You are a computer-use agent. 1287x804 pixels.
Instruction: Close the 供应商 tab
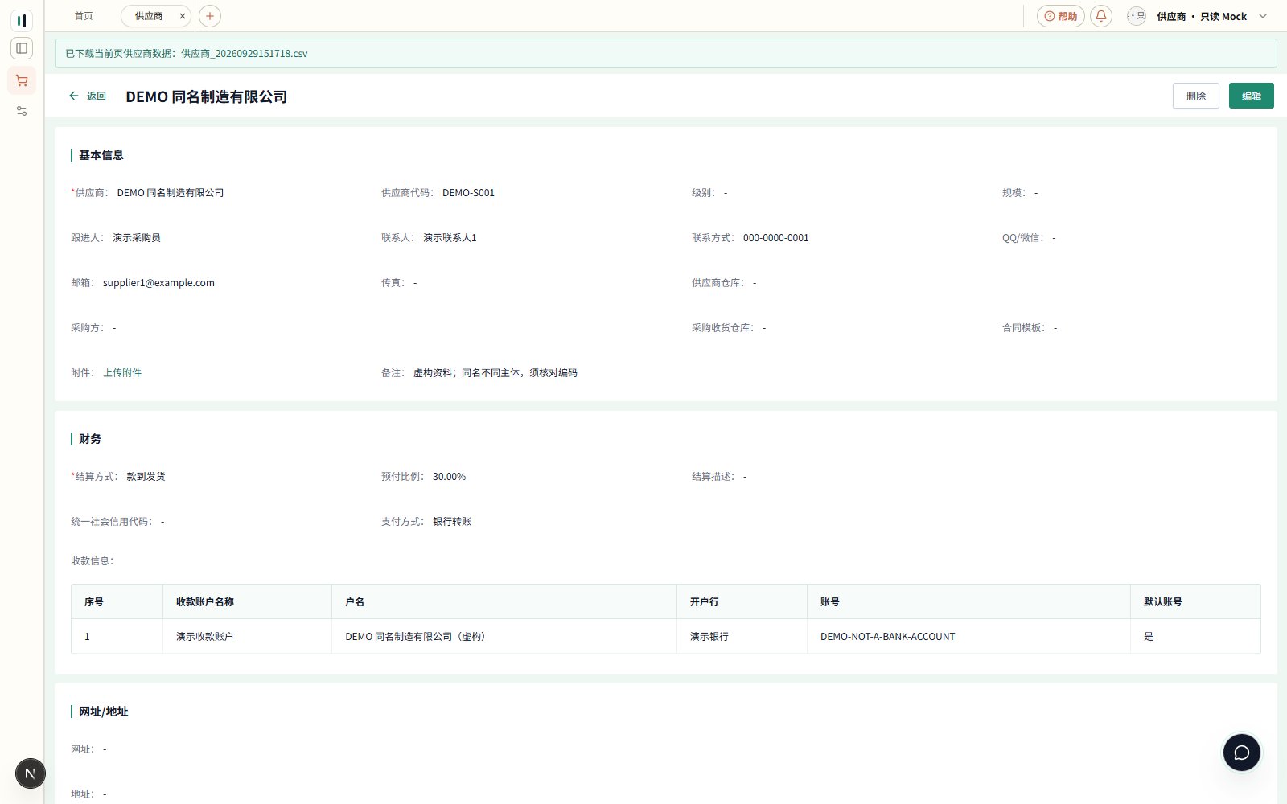[x=183, y=16]
